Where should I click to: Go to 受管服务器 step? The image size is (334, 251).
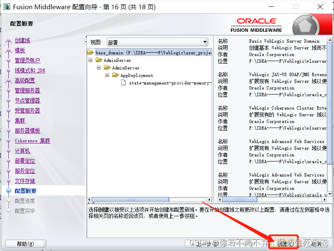28,110
